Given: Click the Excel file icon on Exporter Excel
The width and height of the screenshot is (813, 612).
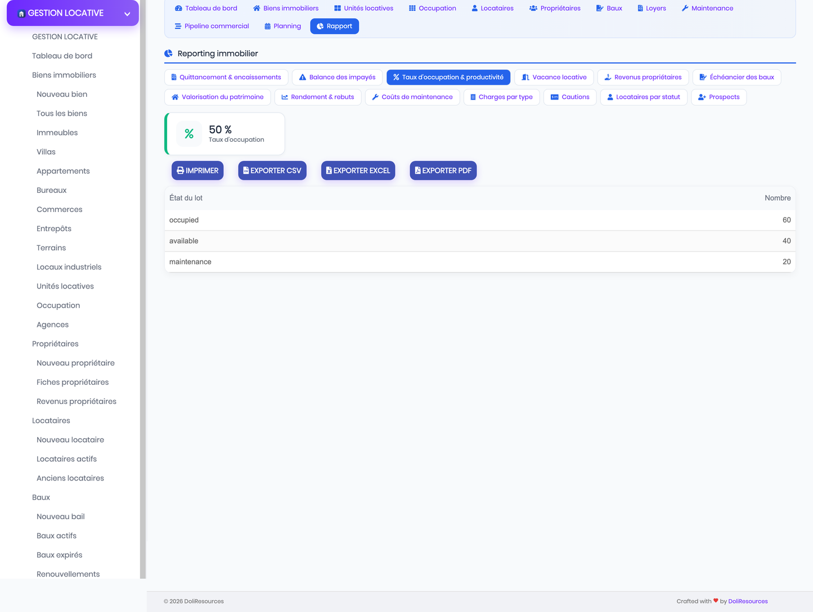Looking at the screenshot, I should click(x=329, y=170).
